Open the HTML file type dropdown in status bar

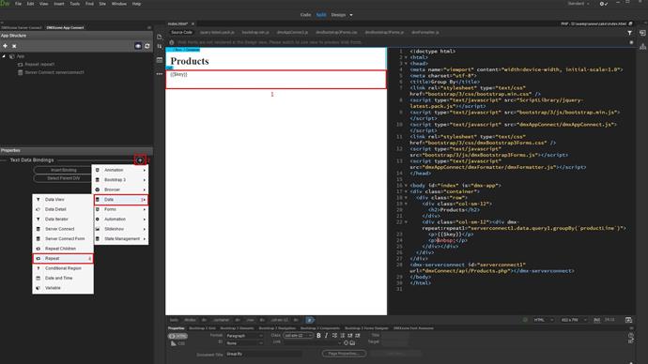[543, 320]
